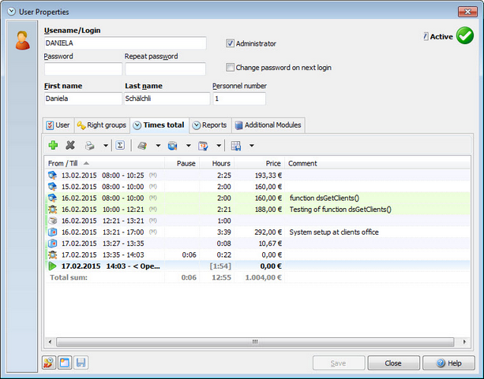This screenshot has width=484, height=379.
Task: Expand the book filter dropdown arrow
Action: [x=158, y=146]
